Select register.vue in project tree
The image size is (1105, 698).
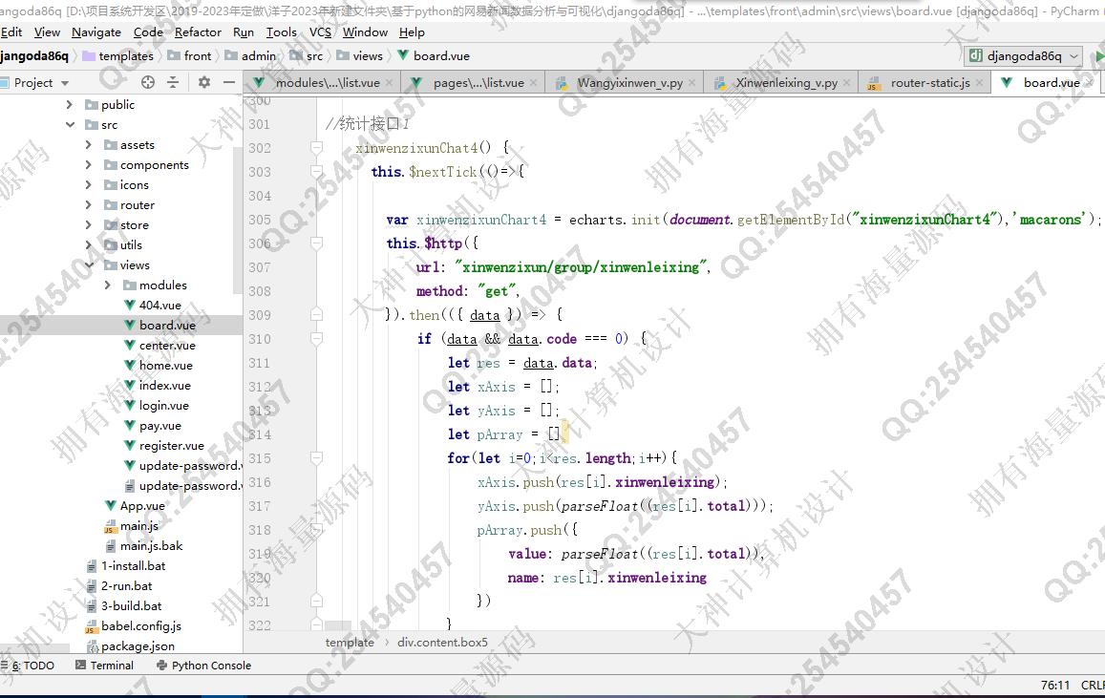171,446
